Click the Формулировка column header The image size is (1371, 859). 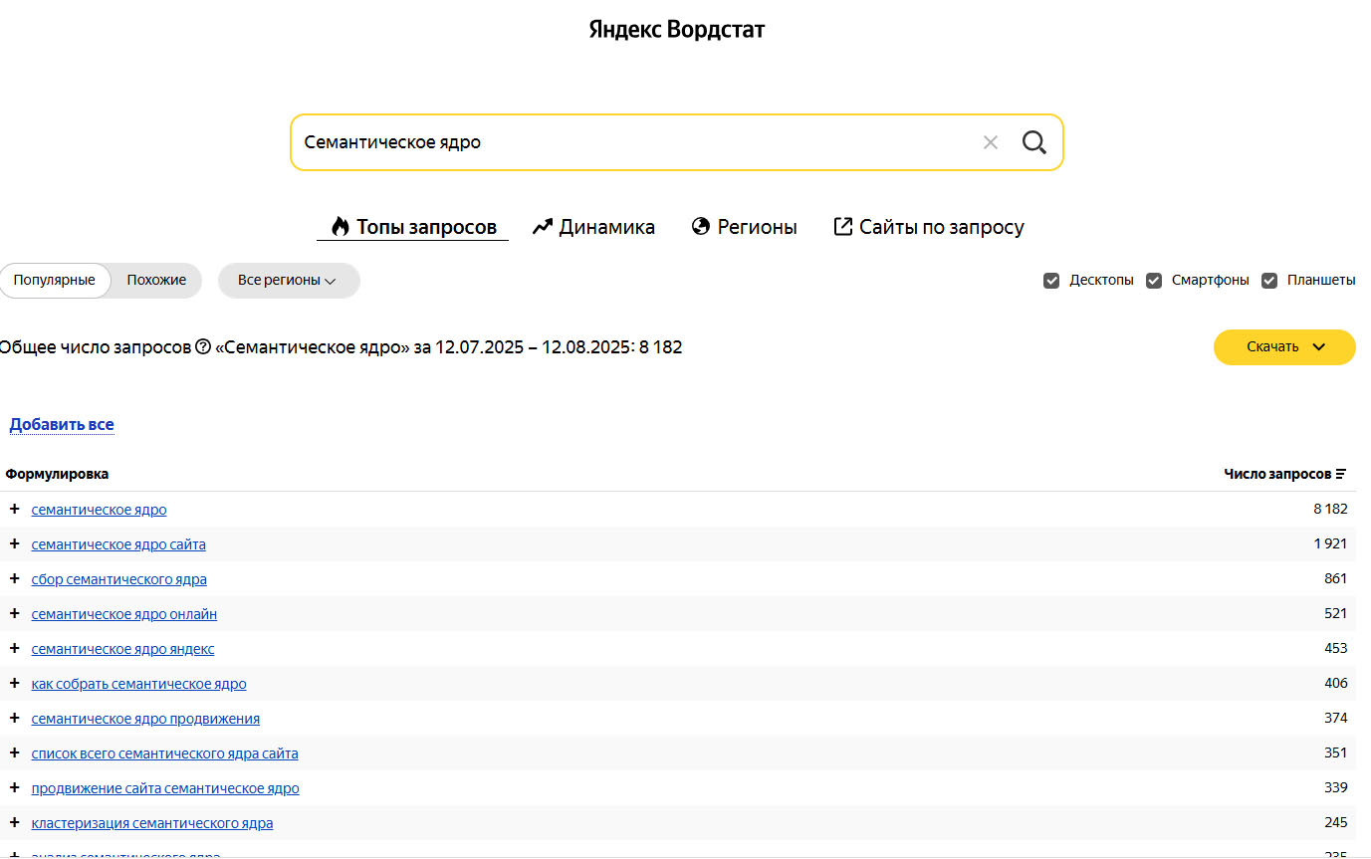[x=57, y=474]
